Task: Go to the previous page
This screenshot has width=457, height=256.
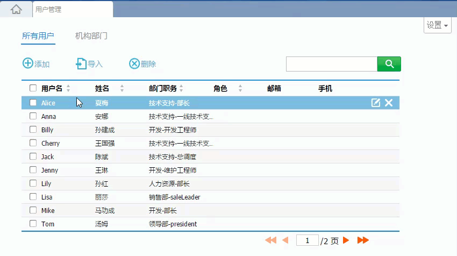Action: [x=285, y=240]
